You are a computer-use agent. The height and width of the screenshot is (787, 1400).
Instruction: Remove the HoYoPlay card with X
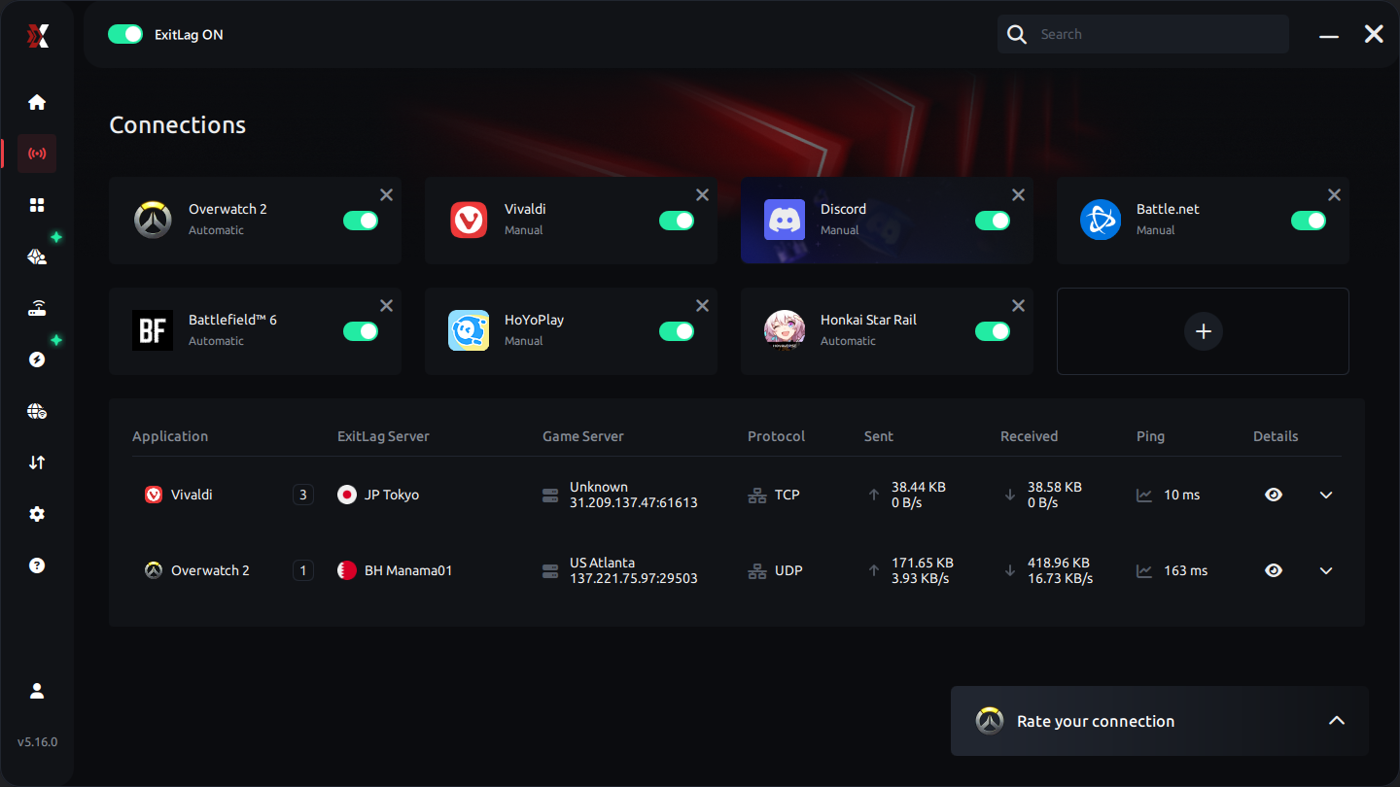[702, 306]
